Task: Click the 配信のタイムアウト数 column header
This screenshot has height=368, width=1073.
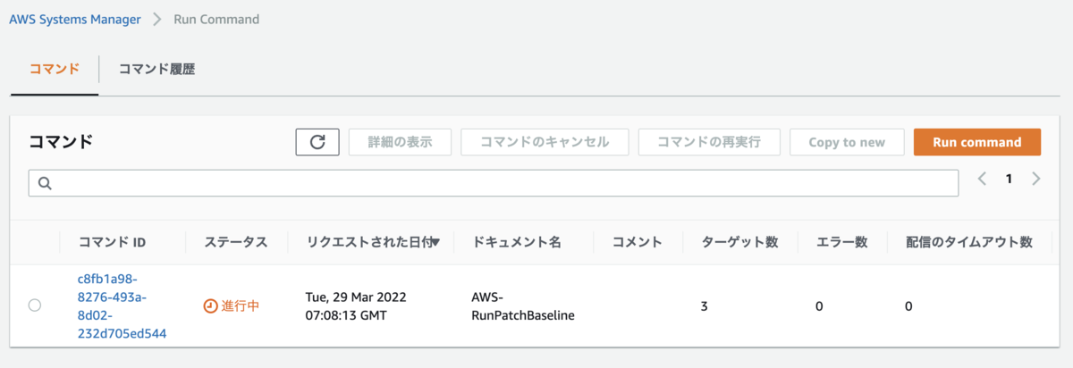Action: 968,242
